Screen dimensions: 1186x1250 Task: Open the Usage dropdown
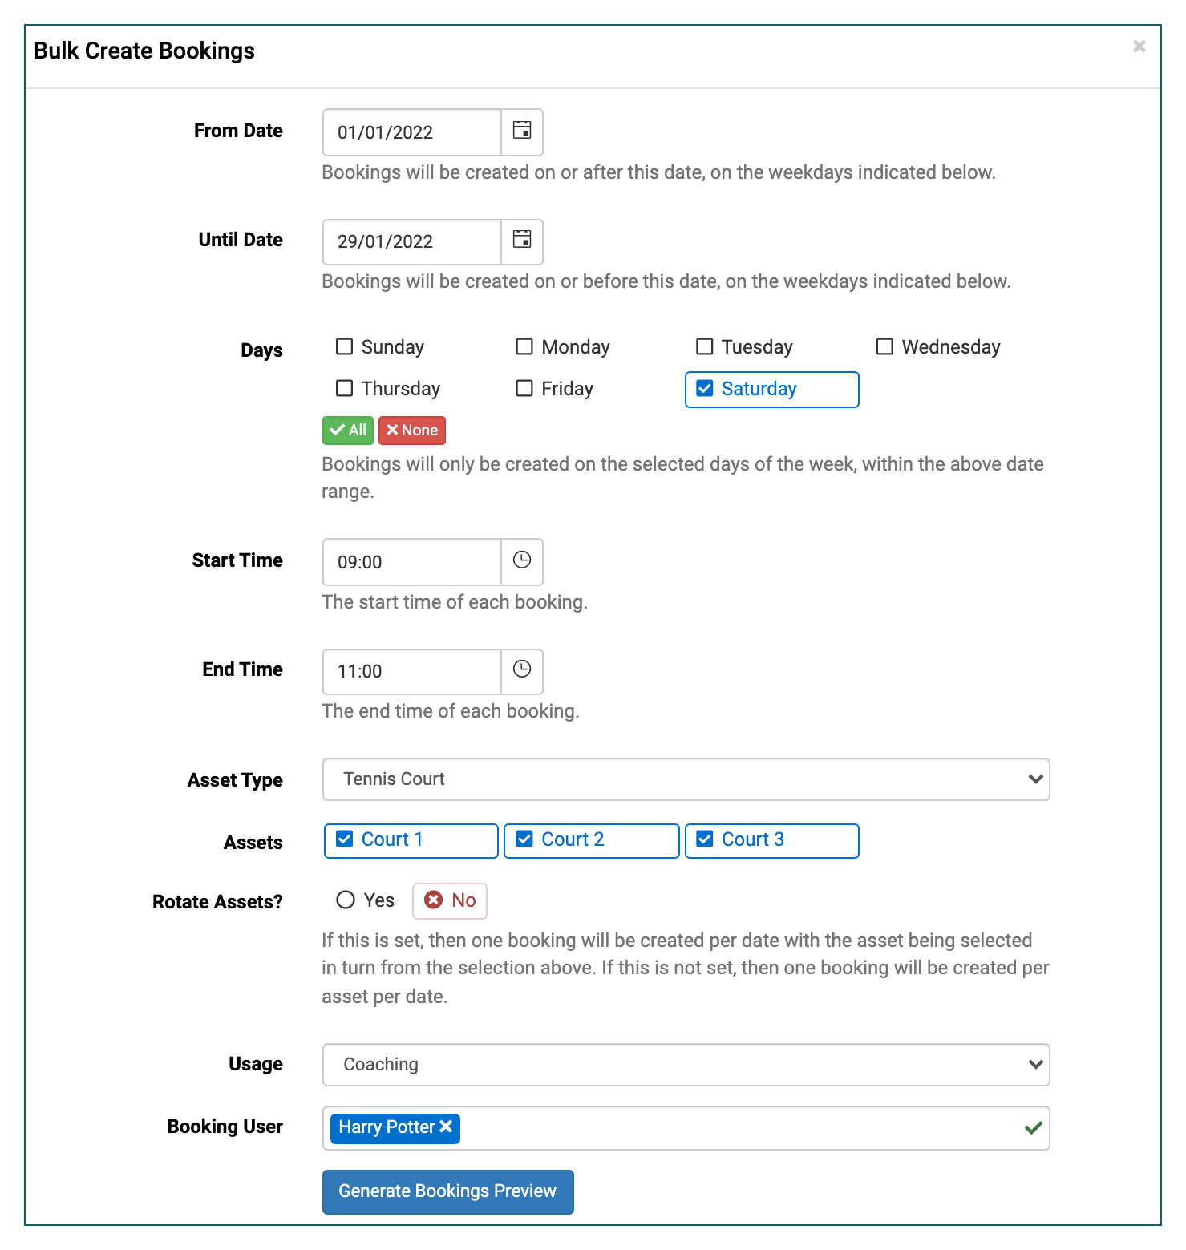[686, 1065]
